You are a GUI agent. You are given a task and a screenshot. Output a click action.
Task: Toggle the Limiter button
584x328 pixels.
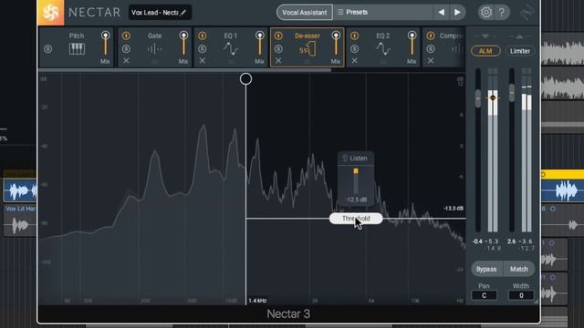pos(520,51)
